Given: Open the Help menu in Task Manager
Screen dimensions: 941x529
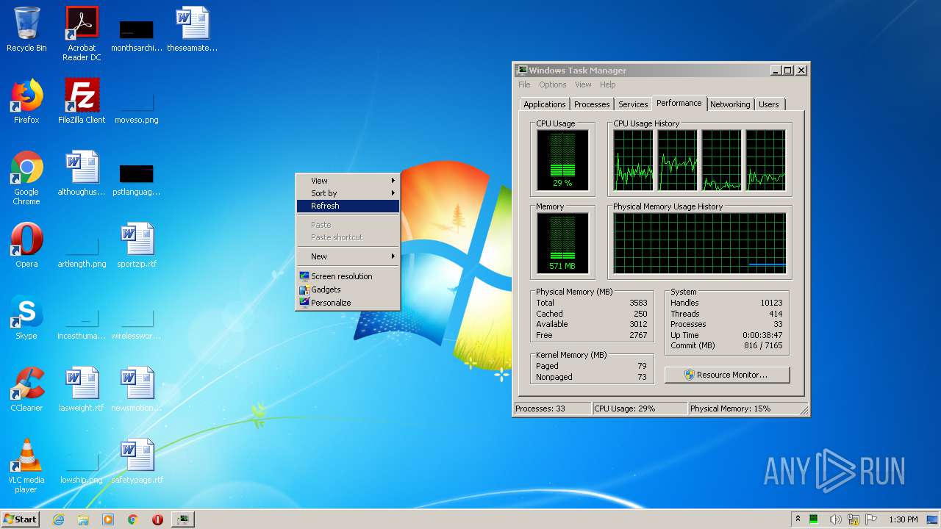Looking at the screenshot, I should pos(607,84).
